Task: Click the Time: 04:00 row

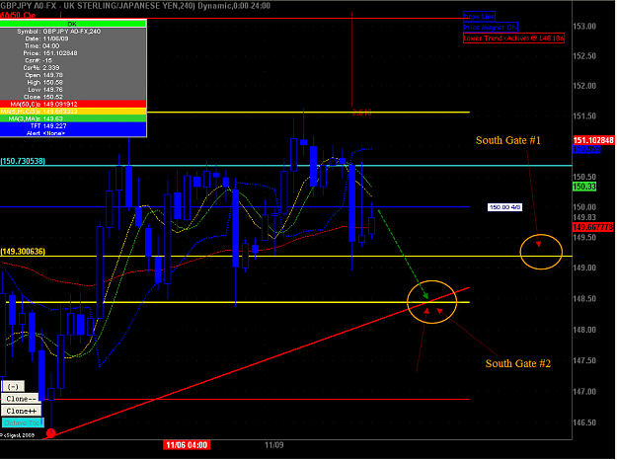Action: (x=73, y=45)
